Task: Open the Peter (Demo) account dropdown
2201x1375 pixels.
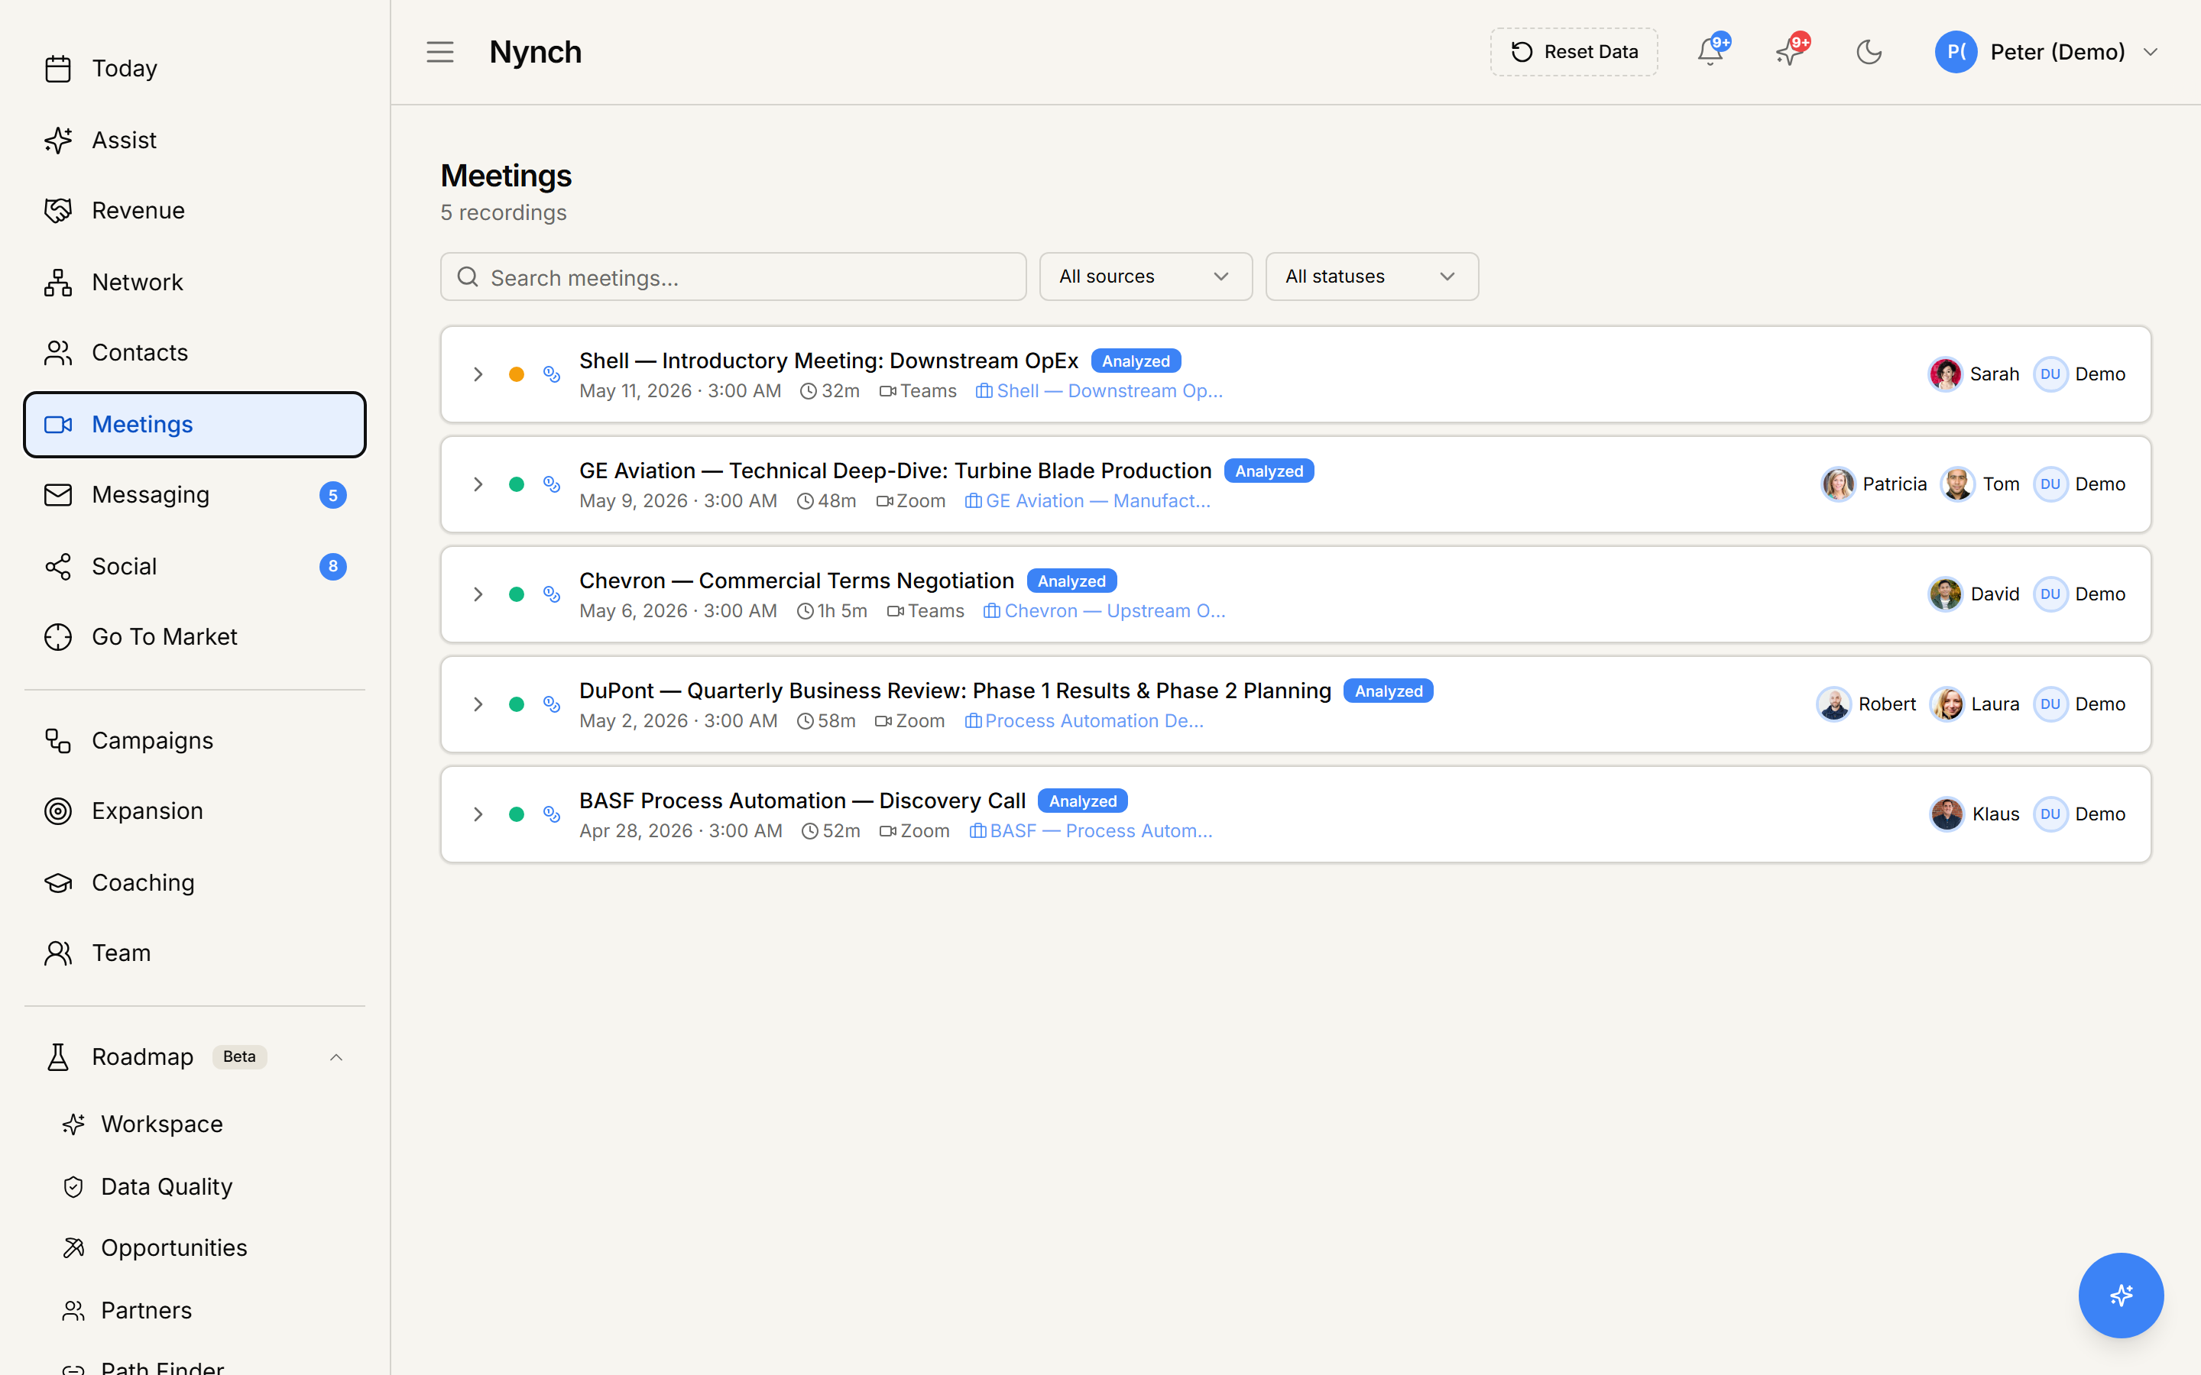Action: click(x=2047, y=52)
